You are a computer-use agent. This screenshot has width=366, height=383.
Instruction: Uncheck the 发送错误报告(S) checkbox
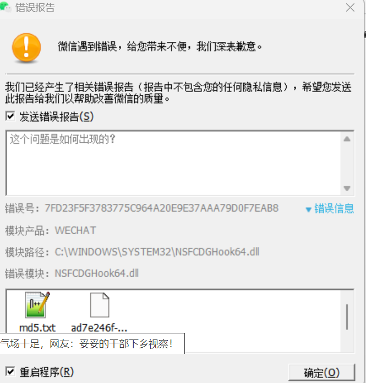click(x=10, y=116)
